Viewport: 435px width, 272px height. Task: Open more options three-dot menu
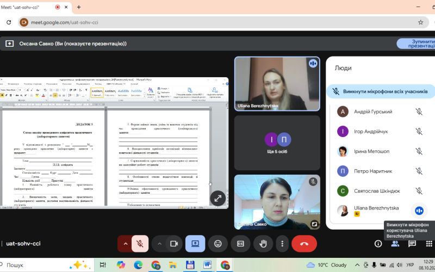(x=282, y=244)
